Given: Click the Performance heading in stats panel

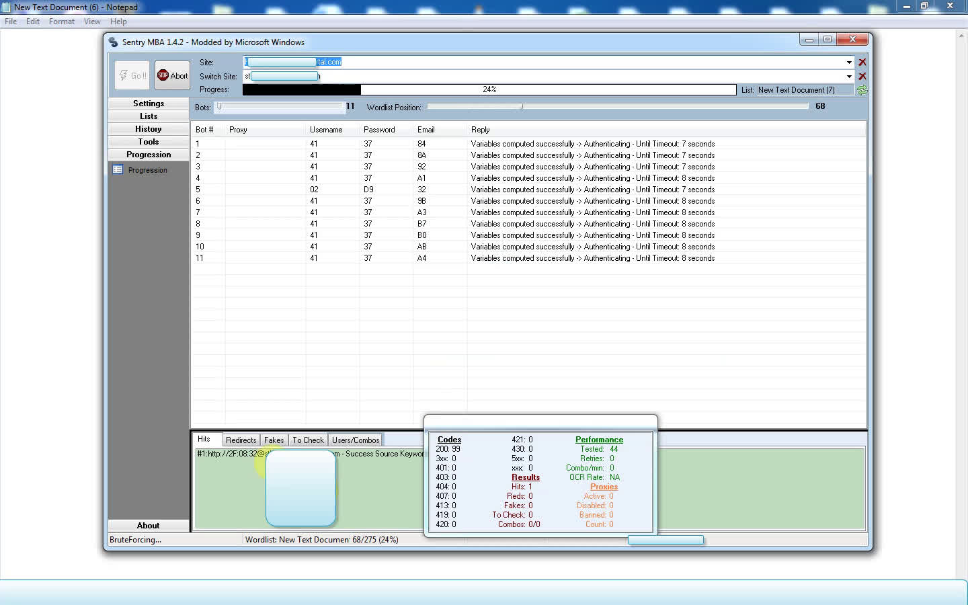Looking at the screenshot, I should click(599, 440).
